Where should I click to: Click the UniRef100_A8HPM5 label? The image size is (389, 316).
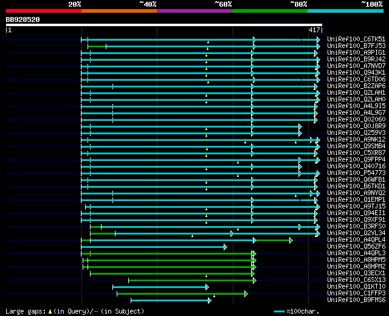coord(356,260)
